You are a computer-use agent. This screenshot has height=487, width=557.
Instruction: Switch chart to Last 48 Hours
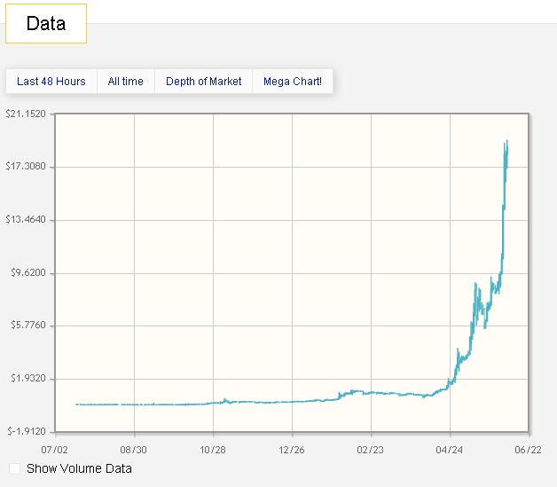tap(51, 82)
